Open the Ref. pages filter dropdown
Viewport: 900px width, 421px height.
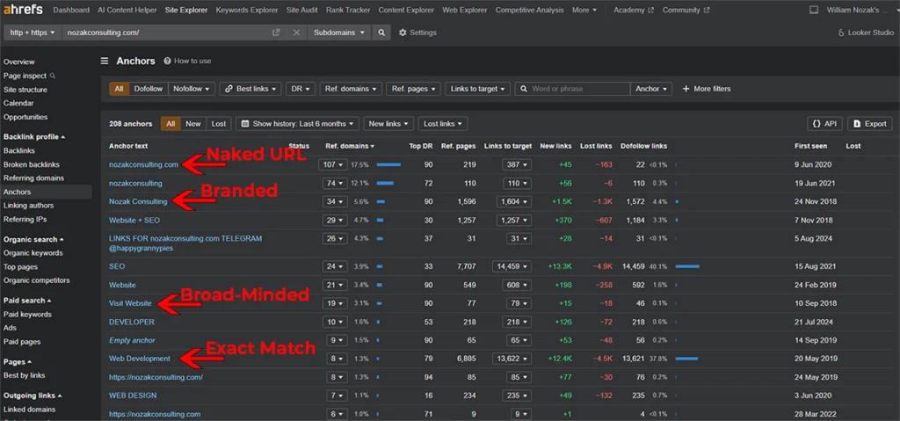point(413,89)
